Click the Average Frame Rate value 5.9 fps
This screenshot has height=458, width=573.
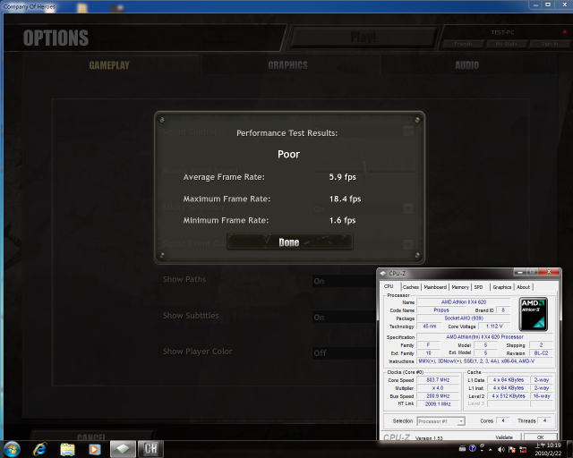pyautogui.click(x=342, y=177)
